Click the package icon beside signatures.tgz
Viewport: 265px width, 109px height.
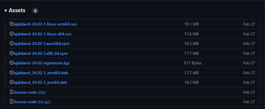pos(11,63)
